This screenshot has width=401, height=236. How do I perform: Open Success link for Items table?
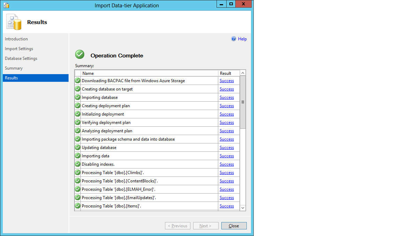click(227, 206)
